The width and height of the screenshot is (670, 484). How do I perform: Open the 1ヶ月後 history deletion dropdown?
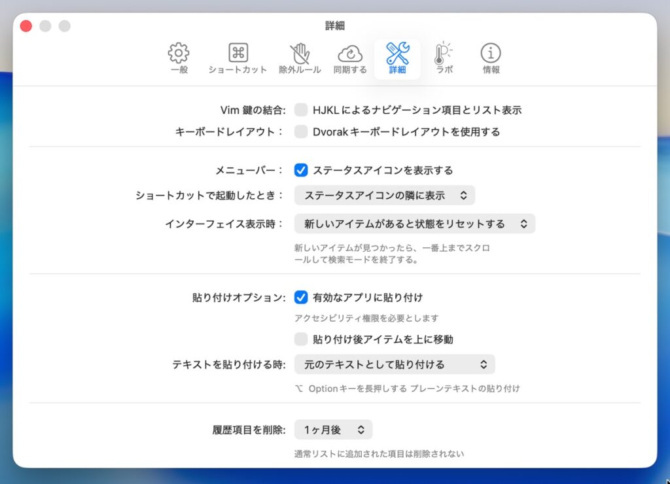[333, 430]
